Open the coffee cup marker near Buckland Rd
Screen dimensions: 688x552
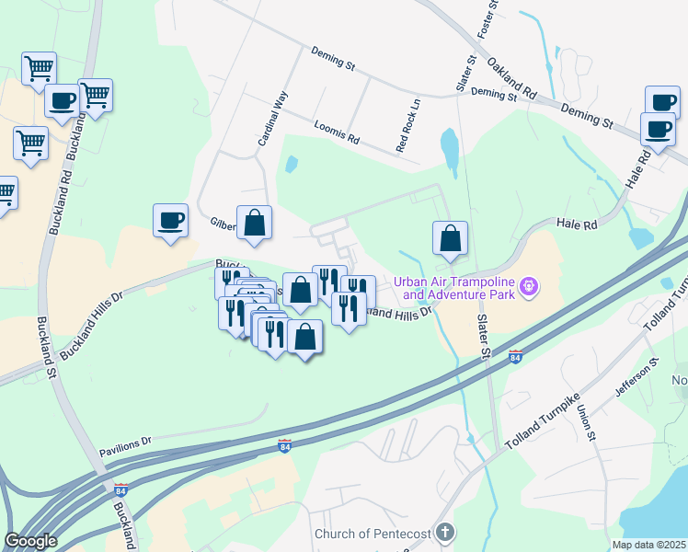[62, 103]
